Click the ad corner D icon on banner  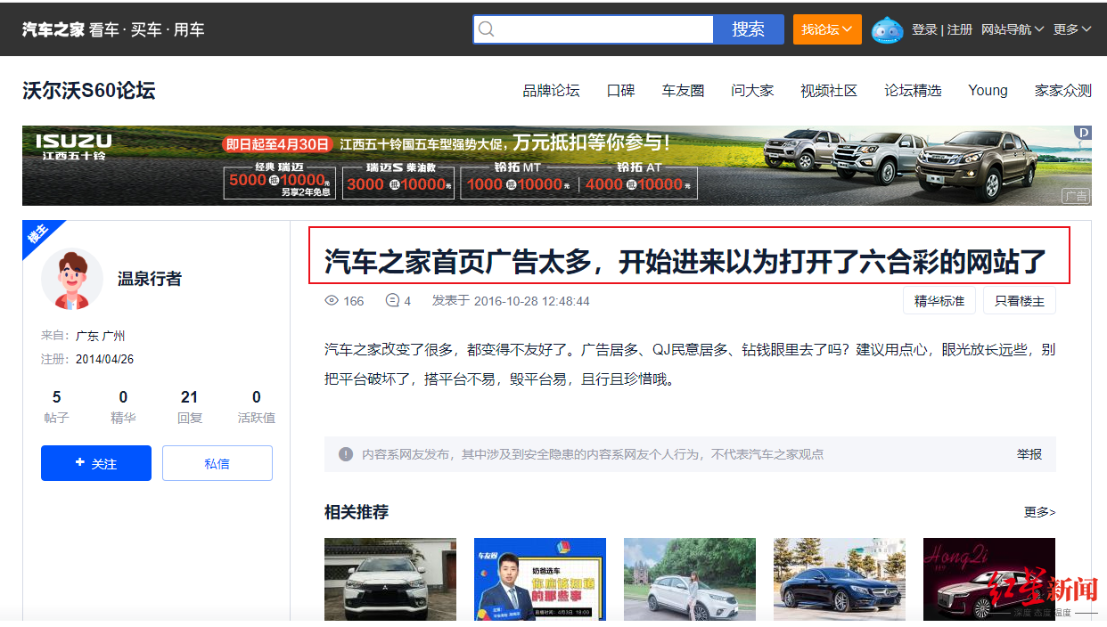(x=1083, y=133)
